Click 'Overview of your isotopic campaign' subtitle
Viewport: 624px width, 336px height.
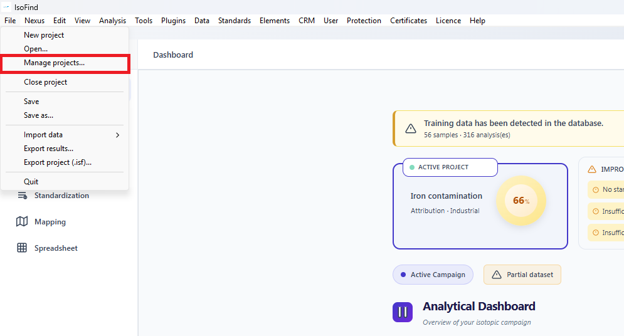click(x=477, y=322)
